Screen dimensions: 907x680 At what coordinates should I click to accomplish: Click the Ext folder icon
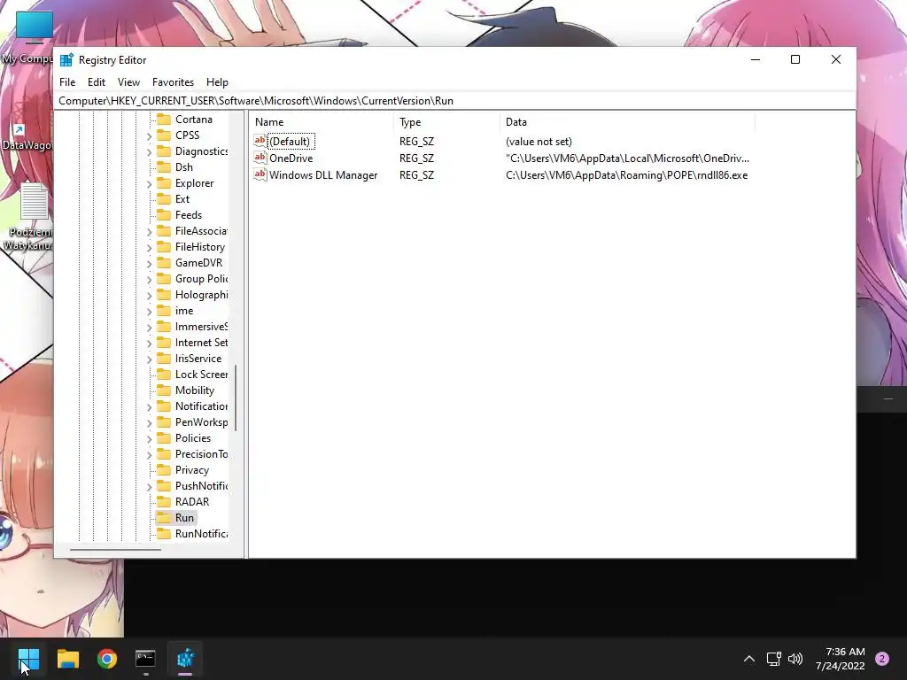click(x=164, y=199)
